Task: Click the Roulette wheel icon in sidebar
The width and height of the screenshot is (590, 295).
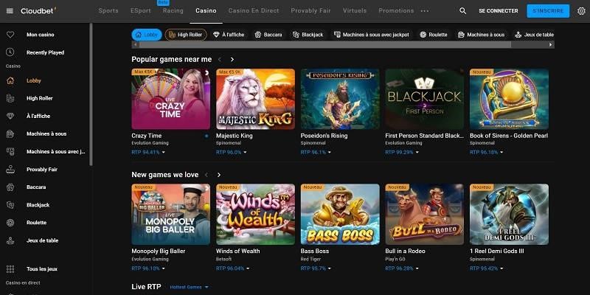Action: pyautogui.click(x=10, y=223)
